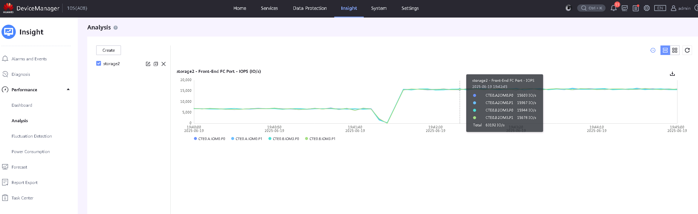Image resolution: width=698 pixels, height=214 pixels.
Task: Refresh the analysis chart
Action: [687, 50]
